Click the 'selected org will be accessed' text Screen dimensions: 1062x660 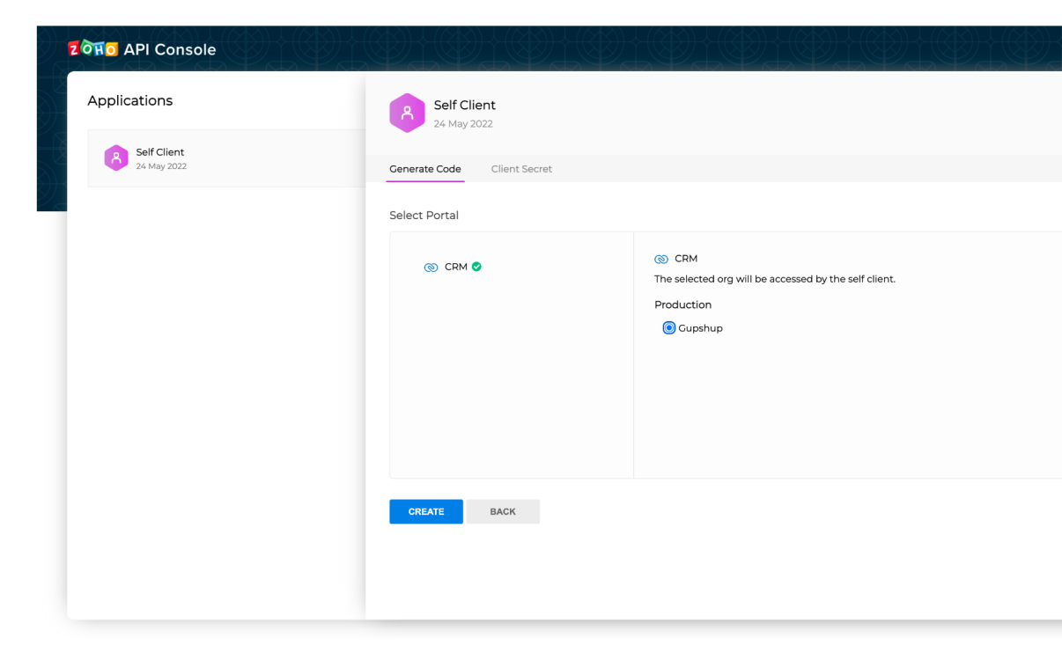click(775, 279)
